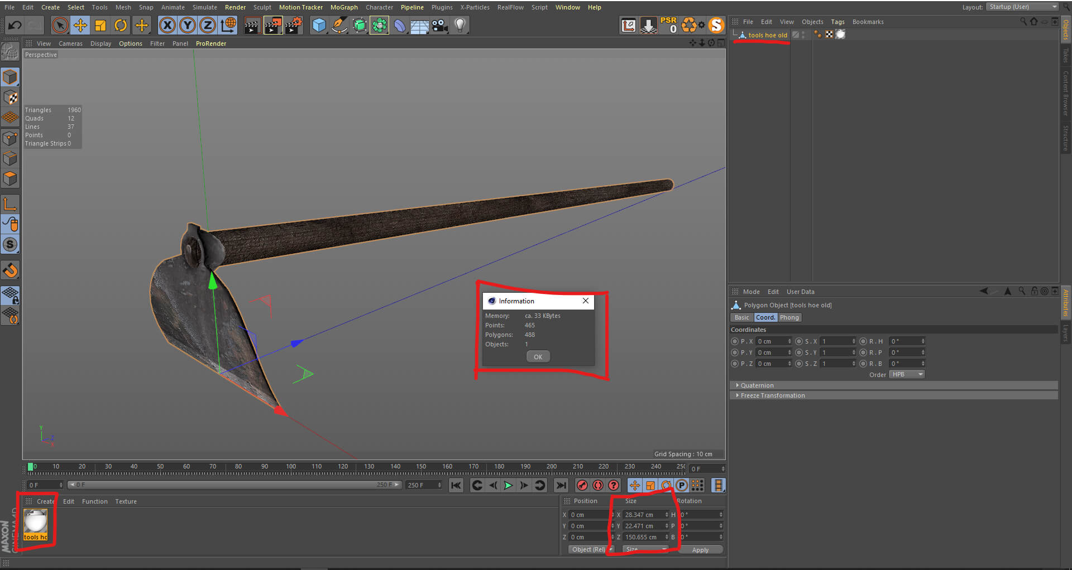1072x570 pixels.
Task: Open the Motion Tracker menu
Action: [x=301, y=7]
